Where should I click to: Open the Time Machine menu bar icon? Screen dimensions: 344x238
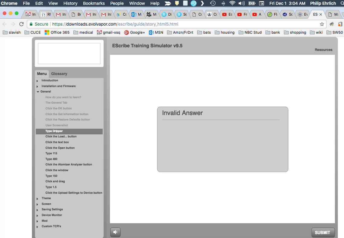click(x=213, y=3)
